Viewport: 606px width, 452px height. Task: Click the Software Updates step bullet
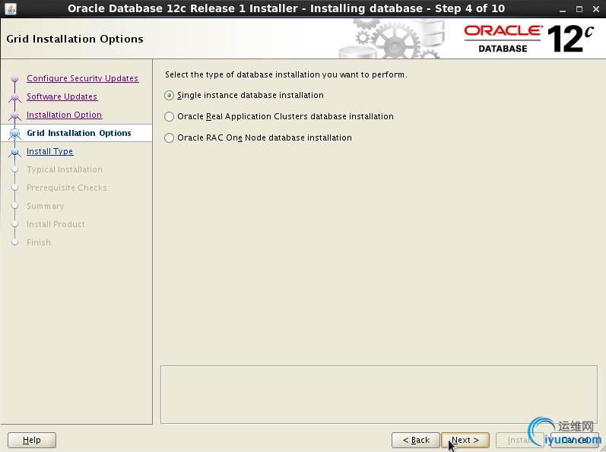15,97
